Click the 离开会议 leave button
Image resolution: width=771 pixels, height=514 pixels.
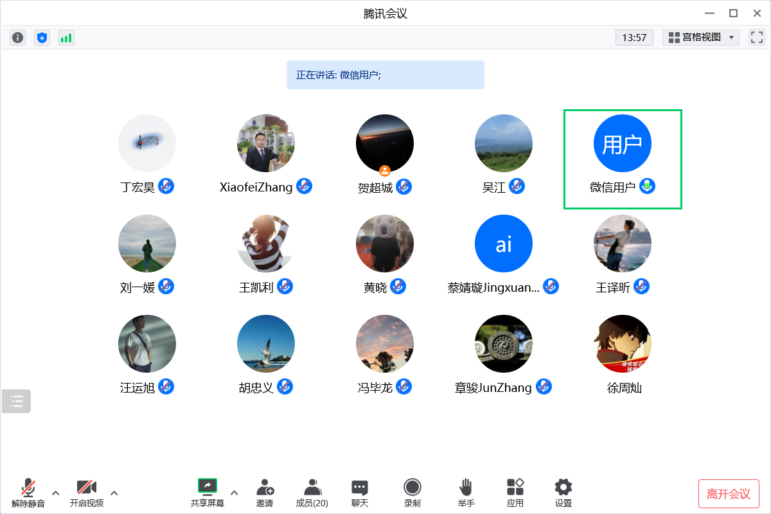(729, 493)
